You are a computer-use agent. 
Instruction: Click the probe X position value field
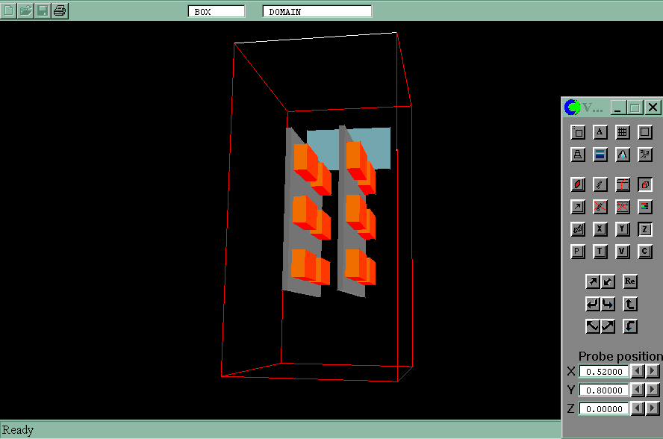[x=603, y=371]
